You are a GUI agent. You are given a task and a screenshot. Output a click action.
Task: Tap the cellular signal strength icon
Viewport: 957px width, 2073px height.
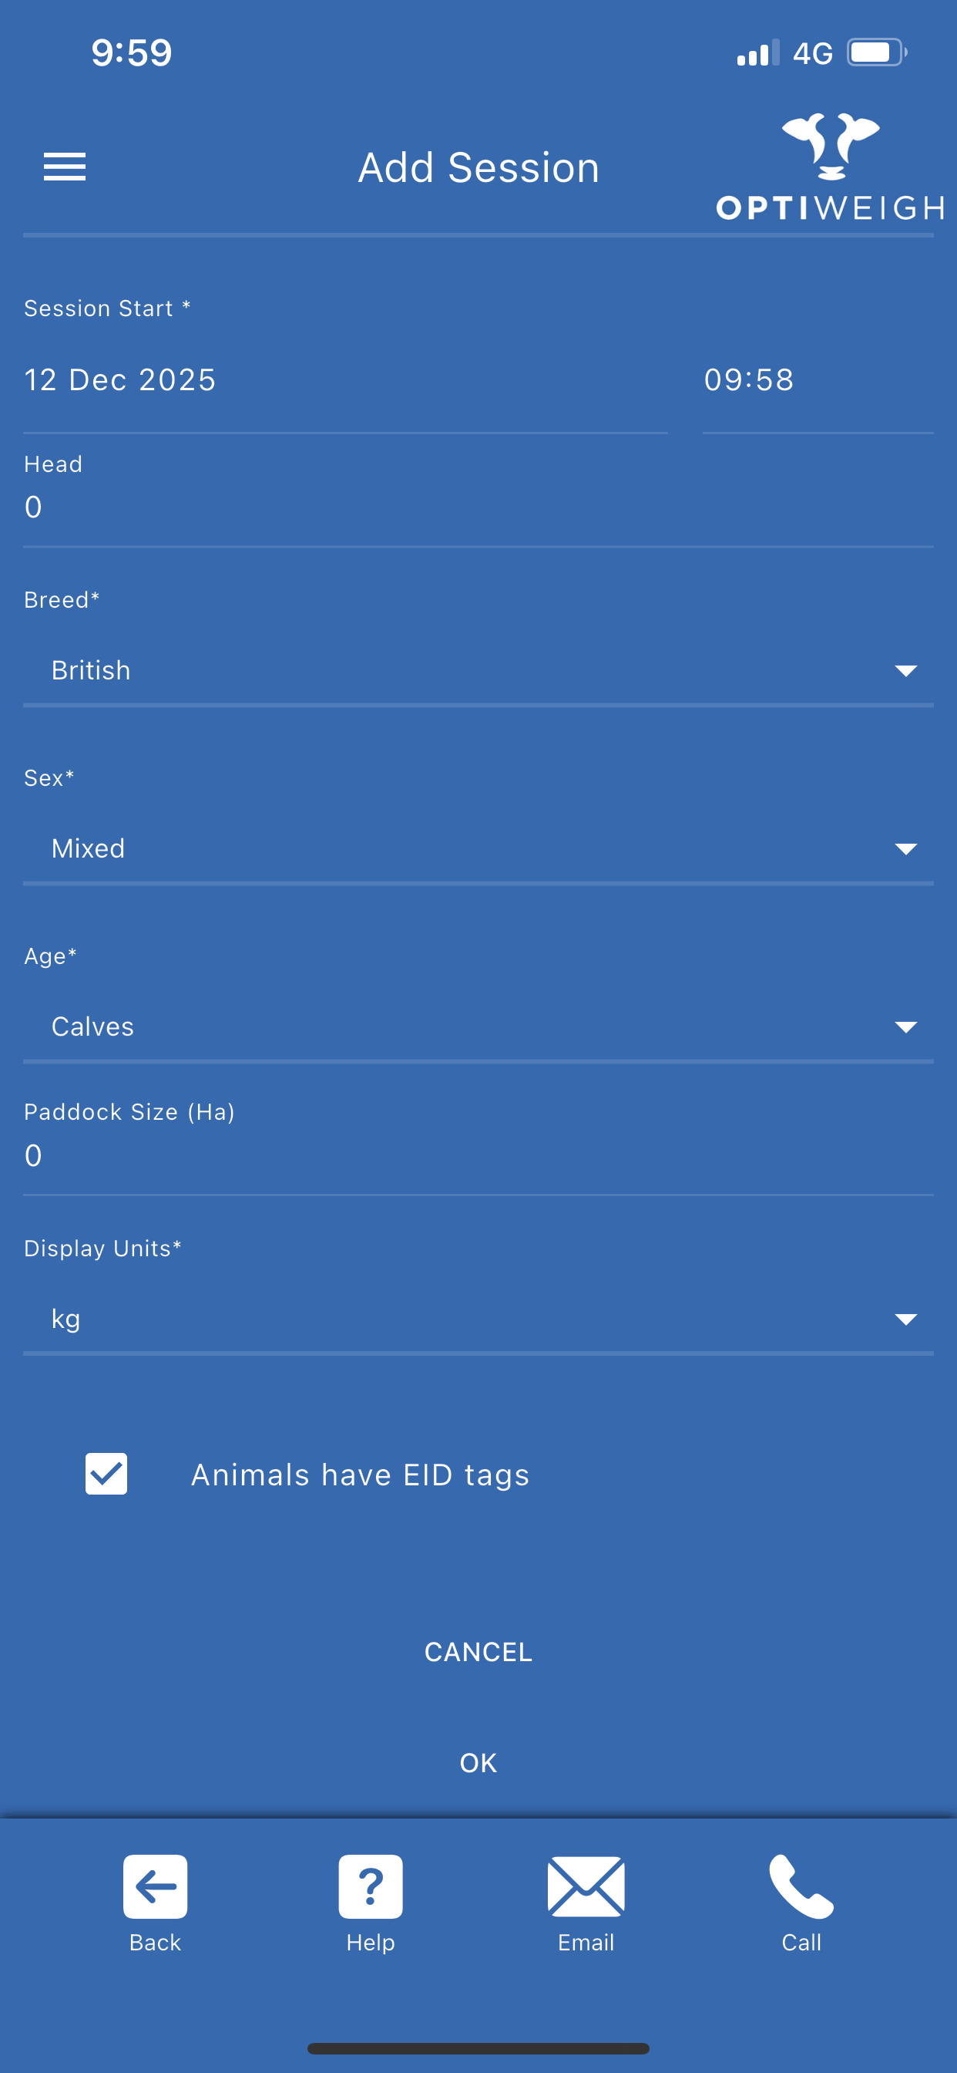click(x=757, y=53)
